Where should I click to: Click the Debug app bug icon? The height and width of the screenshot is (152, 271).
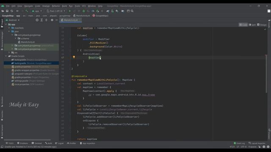coord(84,11)
